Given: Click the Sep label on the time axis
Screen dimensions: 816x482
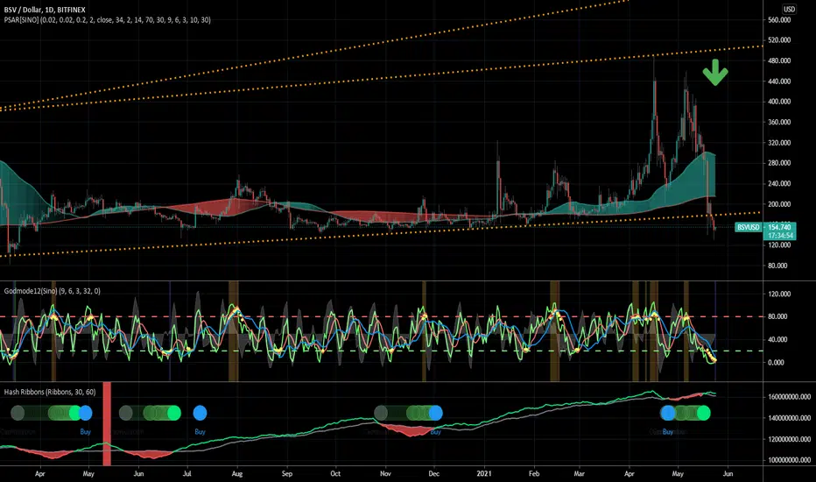Looking at the screenshot, I should tap(287, 473).
